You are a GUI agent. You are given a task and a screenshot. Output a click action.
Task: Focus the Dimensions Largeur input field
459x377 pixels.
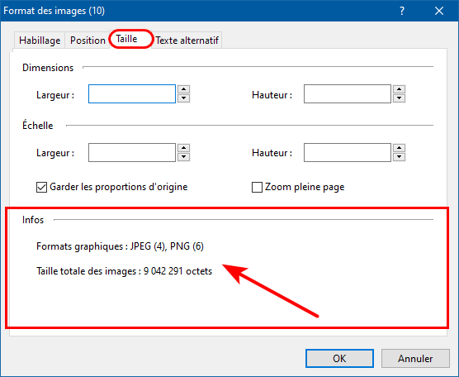[132, 93]
